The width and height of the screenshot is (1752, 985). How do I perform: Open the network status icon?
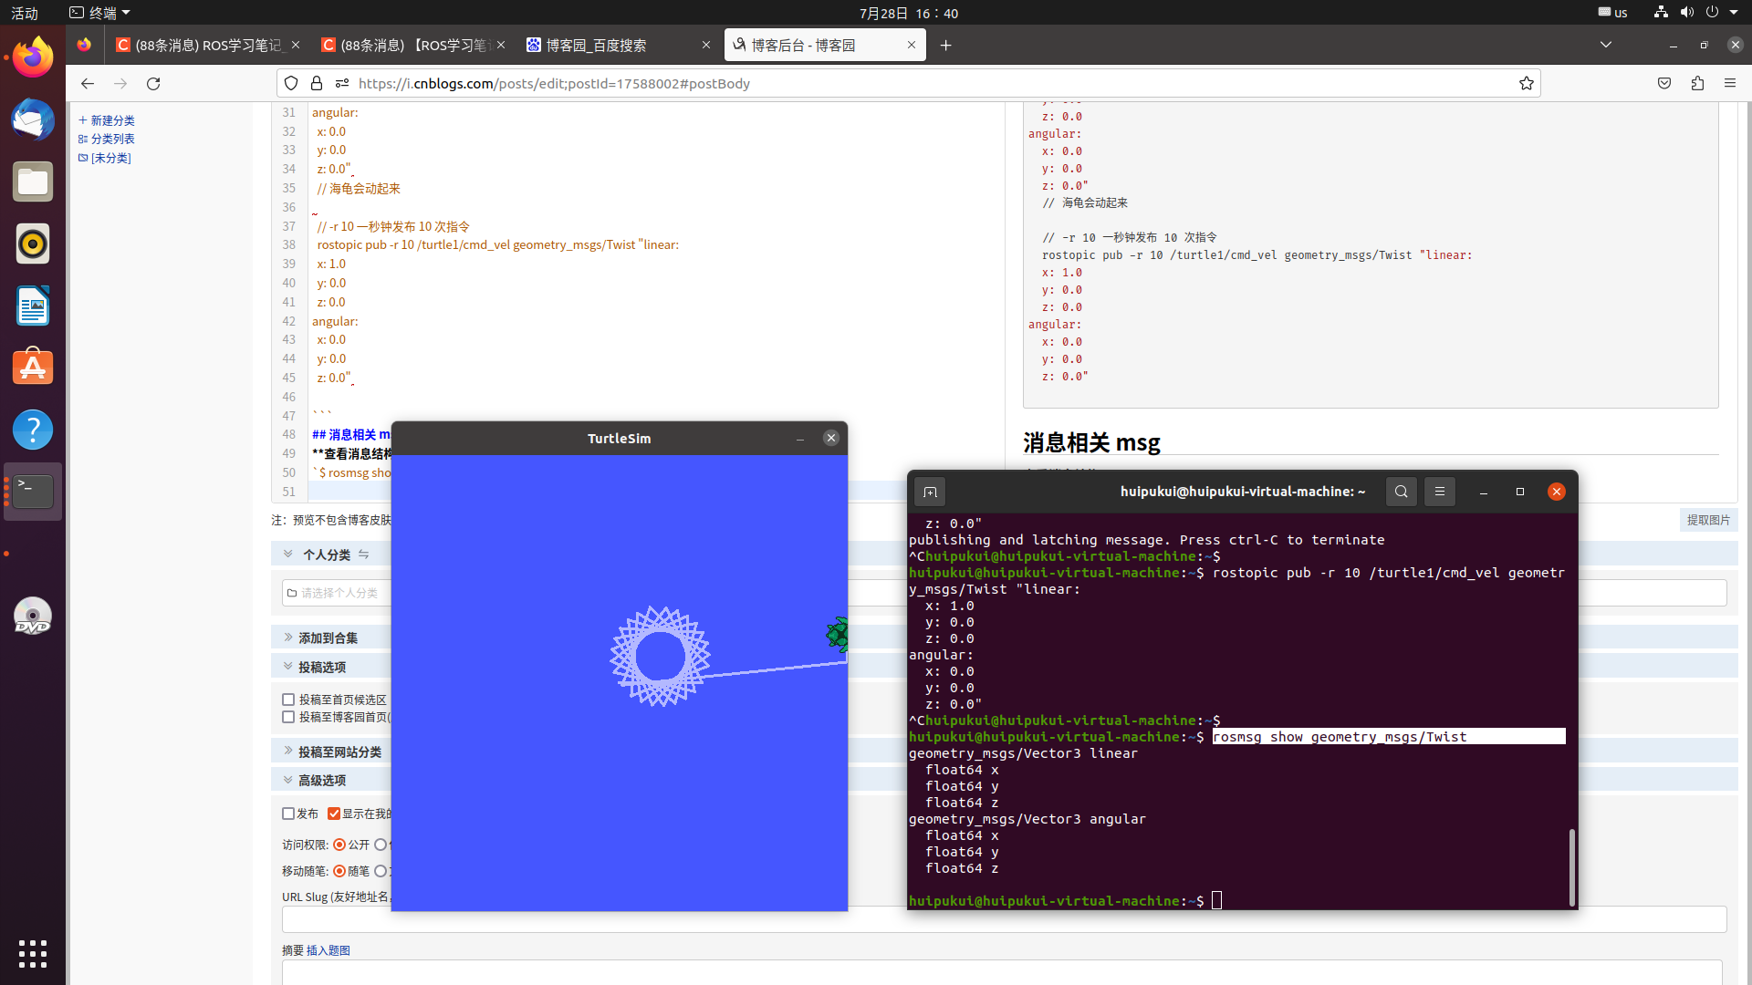(x=1661, y=12)
